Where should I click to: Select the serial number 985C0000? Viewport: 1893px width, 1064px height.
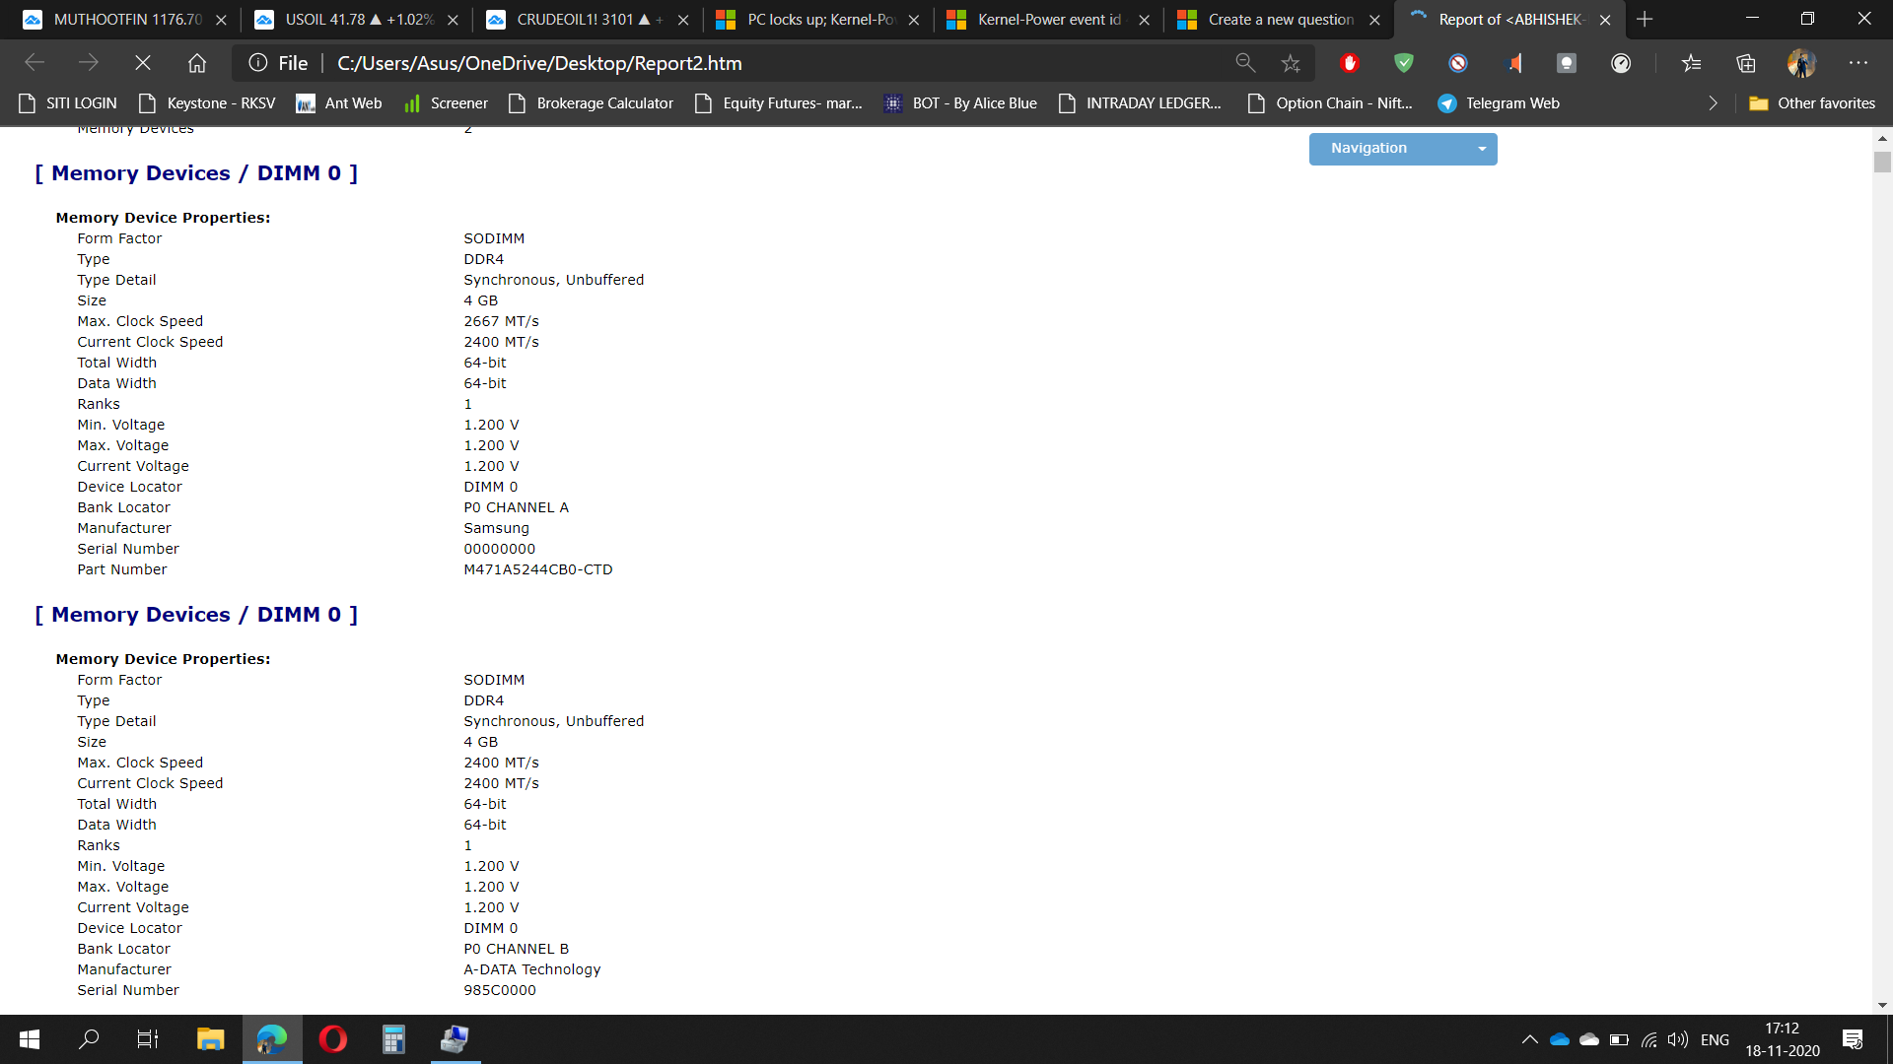click(500, 990)
